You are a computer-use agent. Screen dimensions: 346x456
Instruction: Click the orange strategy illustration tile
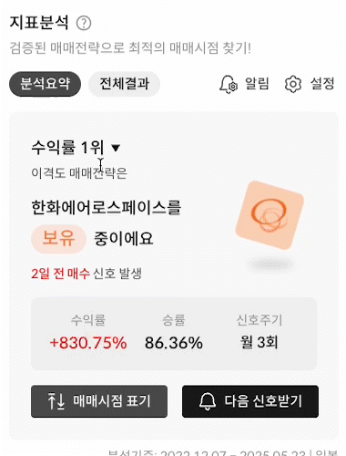click(x=270, y=215)
